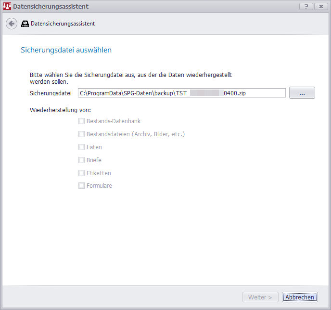Browse for a backup file with the '...' button

302,93
